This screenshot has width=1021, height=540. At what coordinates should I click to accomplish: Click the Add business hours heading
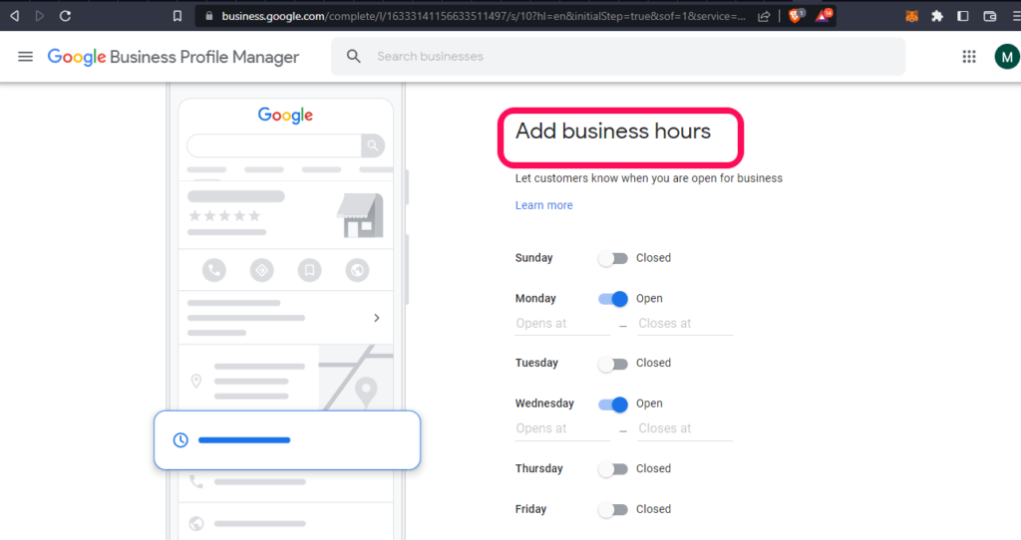tap(613, 132)
